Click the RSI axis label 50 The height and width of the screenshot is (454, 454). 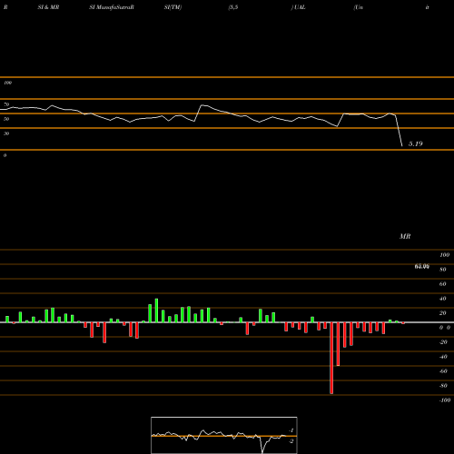click(x=6, y=119)
